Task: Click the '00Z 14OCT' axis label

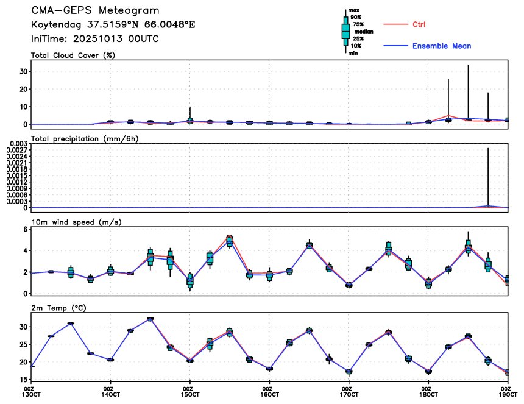Action: 111,392
